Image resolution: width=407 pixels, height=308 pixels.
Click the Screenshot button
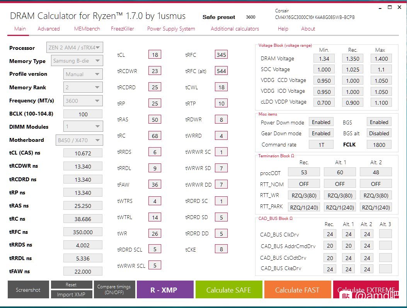click(x=28, y=289)
